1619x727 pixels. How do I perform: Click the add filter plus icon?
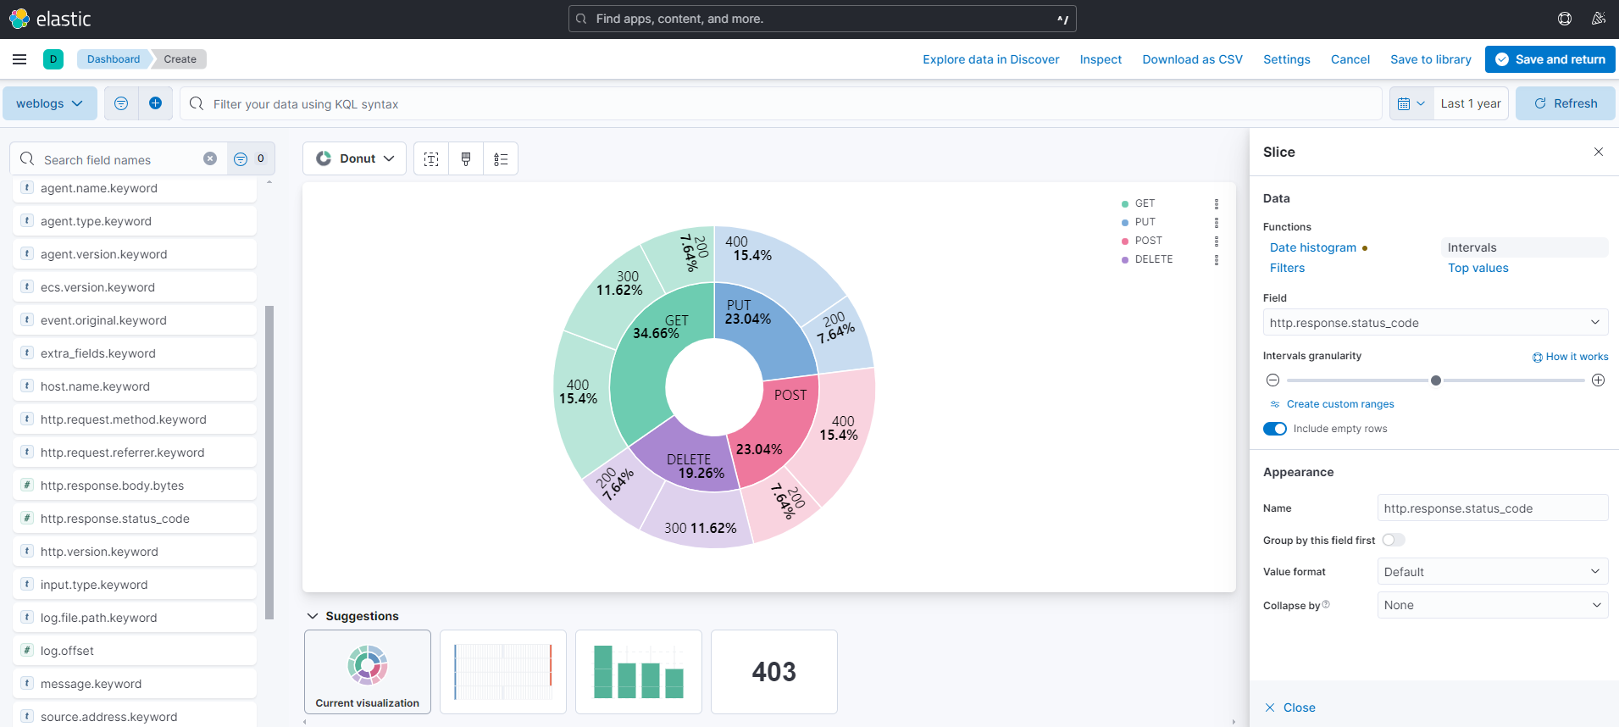click(x=155, y=103)
